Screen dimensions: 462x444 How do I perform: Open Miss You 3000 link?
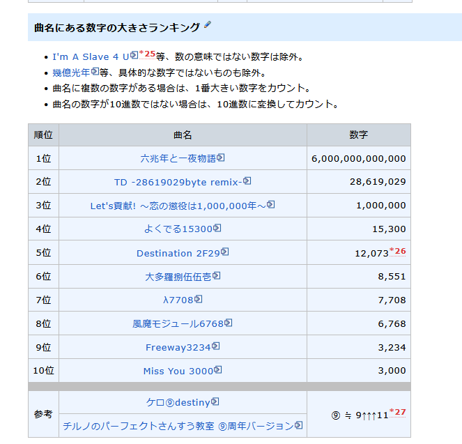click(x=178, y=371)
